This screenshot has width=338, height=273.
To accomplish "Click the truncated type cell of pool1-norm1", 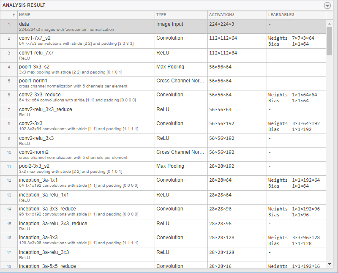I will coord(180,81).
